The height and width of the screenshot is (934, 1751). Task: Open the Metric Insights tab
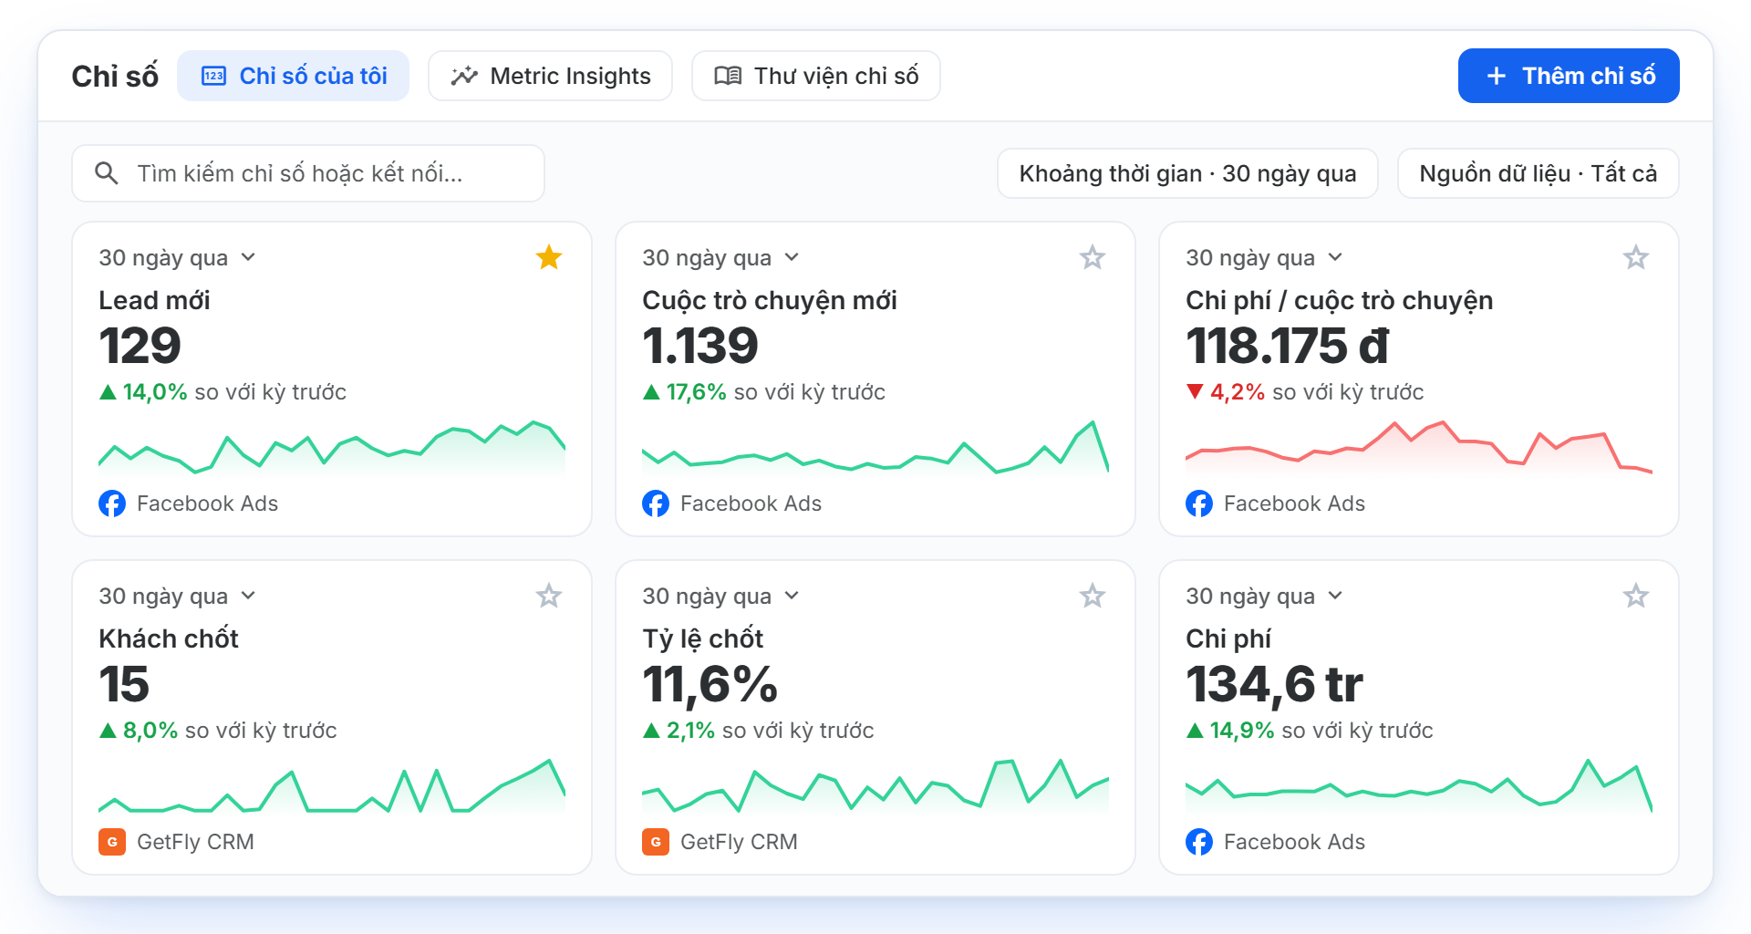coord(550,76)
